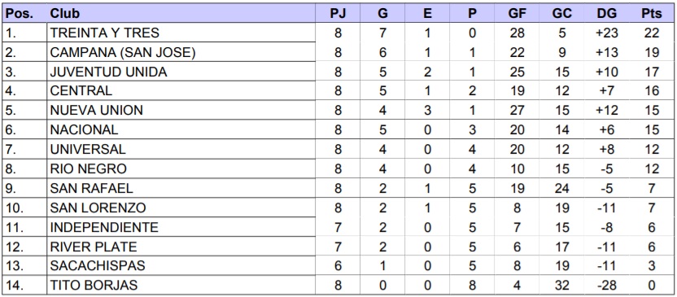Viewport: 677px width, 297px height.
Task: Select the +23 goal difference value
Action: (607, 33)
